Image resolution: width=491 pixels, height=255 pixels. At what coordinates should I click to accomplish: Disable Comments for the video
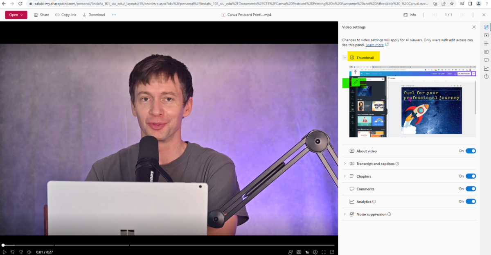[x=471, y=189]
